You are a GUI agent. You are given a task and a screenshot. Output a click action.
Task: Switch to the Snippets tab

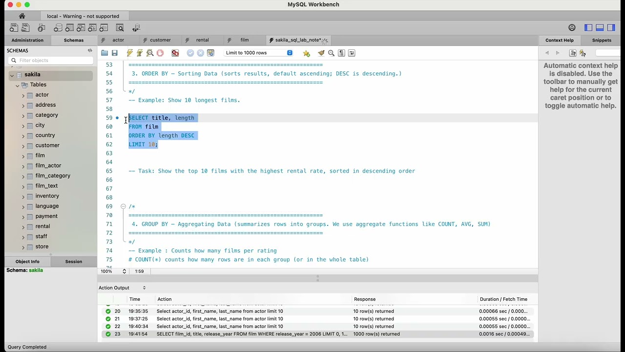tap(602, 40)
